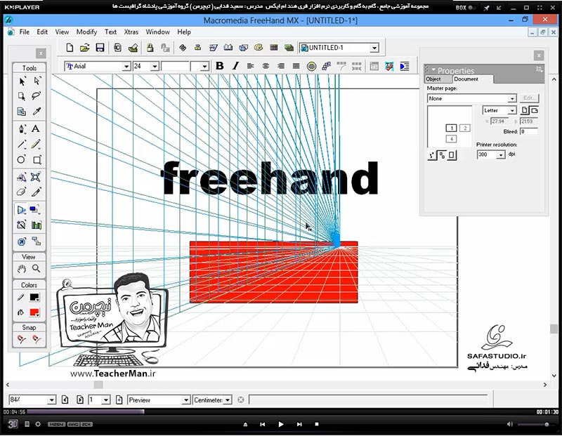Image resolution: width=562 pixels, height=436 pixels.
Task: Create a new document from toolbar
Action: coord(70,48)
